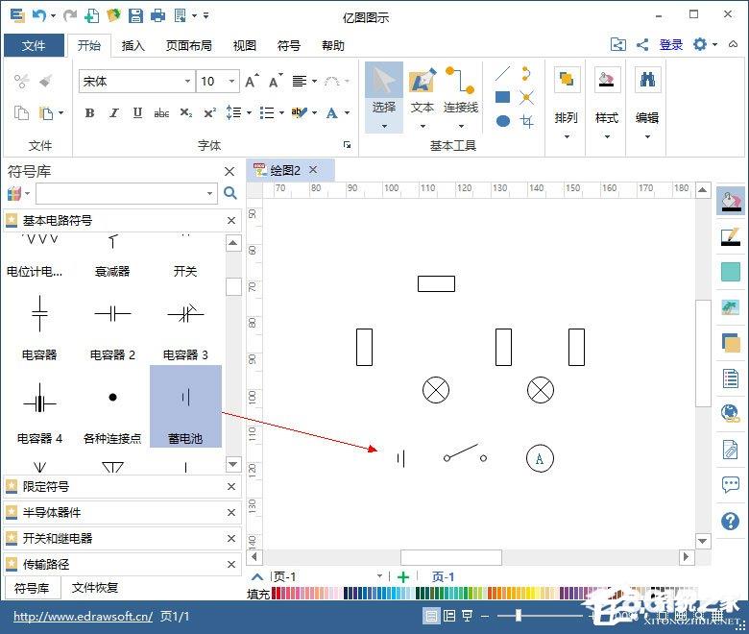This screenshot has width=749, height=634.
Task: Open the font color dropdown arrow
Action: pos(348,113)
